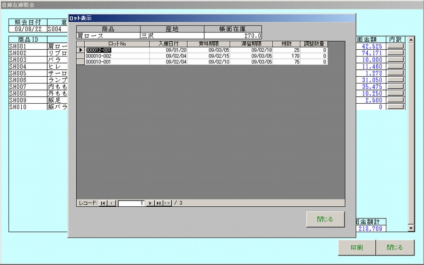This screenshot has height=265, width=424.
Task: Select row selector for lot 000010-002
Action: coord(81,56)
